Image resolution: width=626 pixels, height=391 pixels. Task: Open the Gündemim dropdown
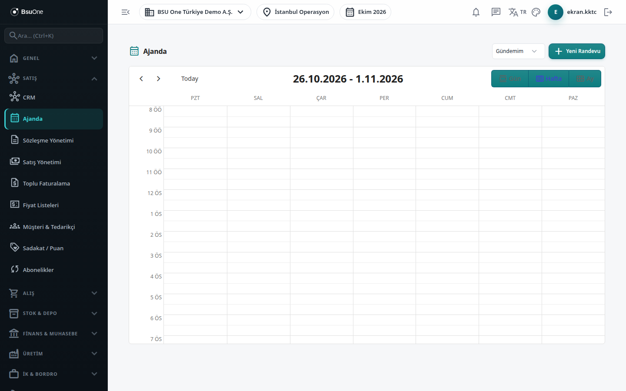(x=518, y=51)
